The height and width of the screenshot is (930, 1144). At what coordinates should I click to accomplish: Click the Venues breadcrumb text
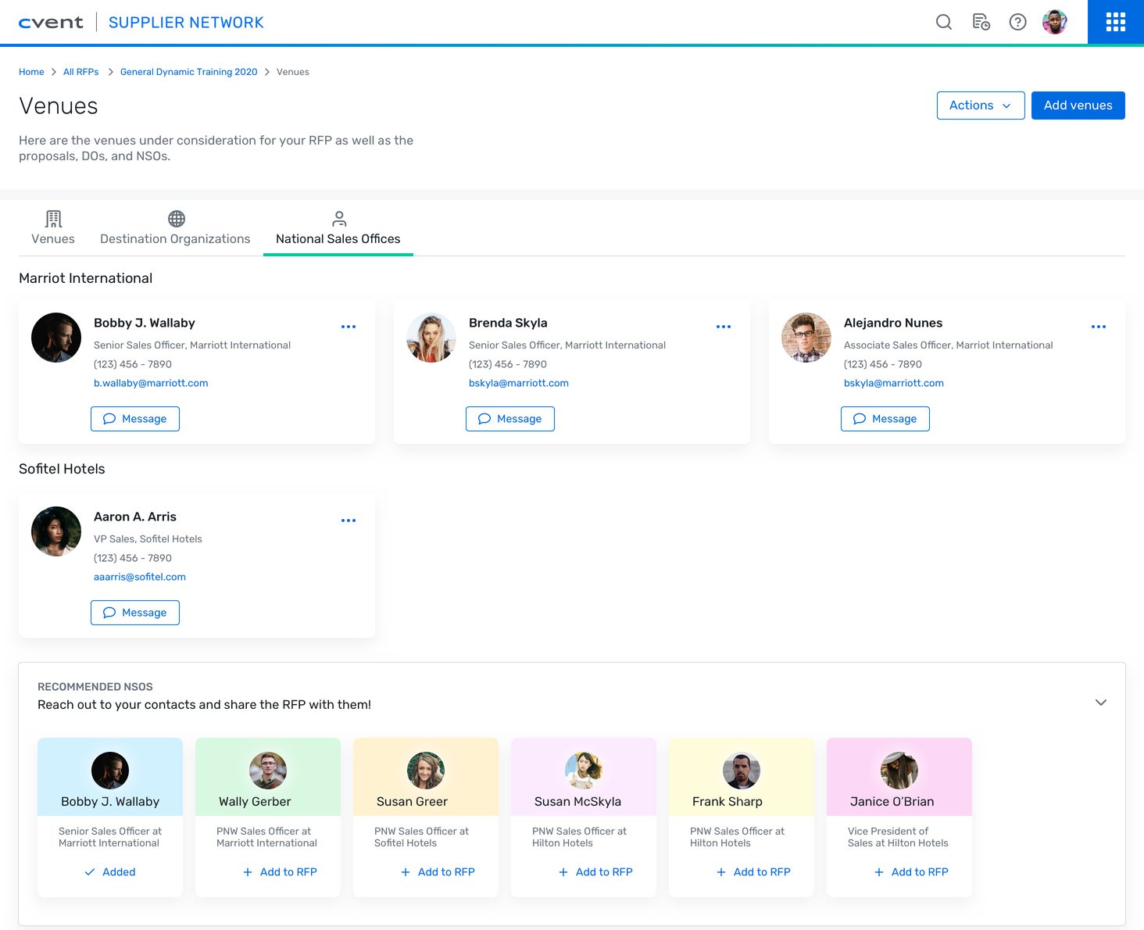293,72
